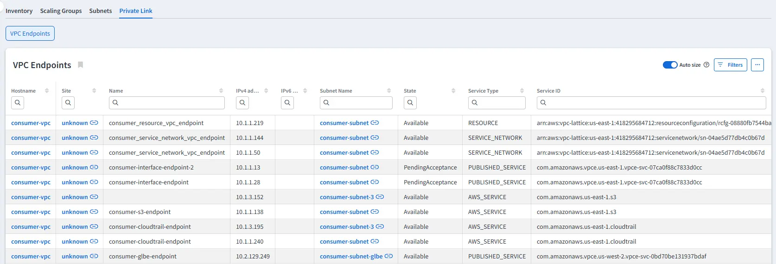Click the help icon next to Auto size
The height and width of the screenshot is (264, 776).
coord(706,65)
